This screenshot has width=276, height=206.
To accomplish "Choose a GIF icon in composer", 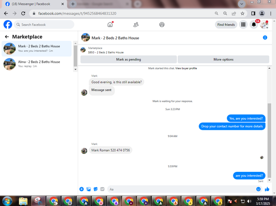I will 102,189.
